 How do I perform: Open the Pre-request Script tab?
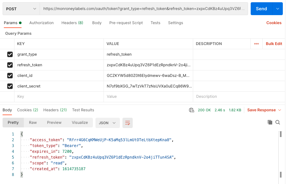pos(126,23)
